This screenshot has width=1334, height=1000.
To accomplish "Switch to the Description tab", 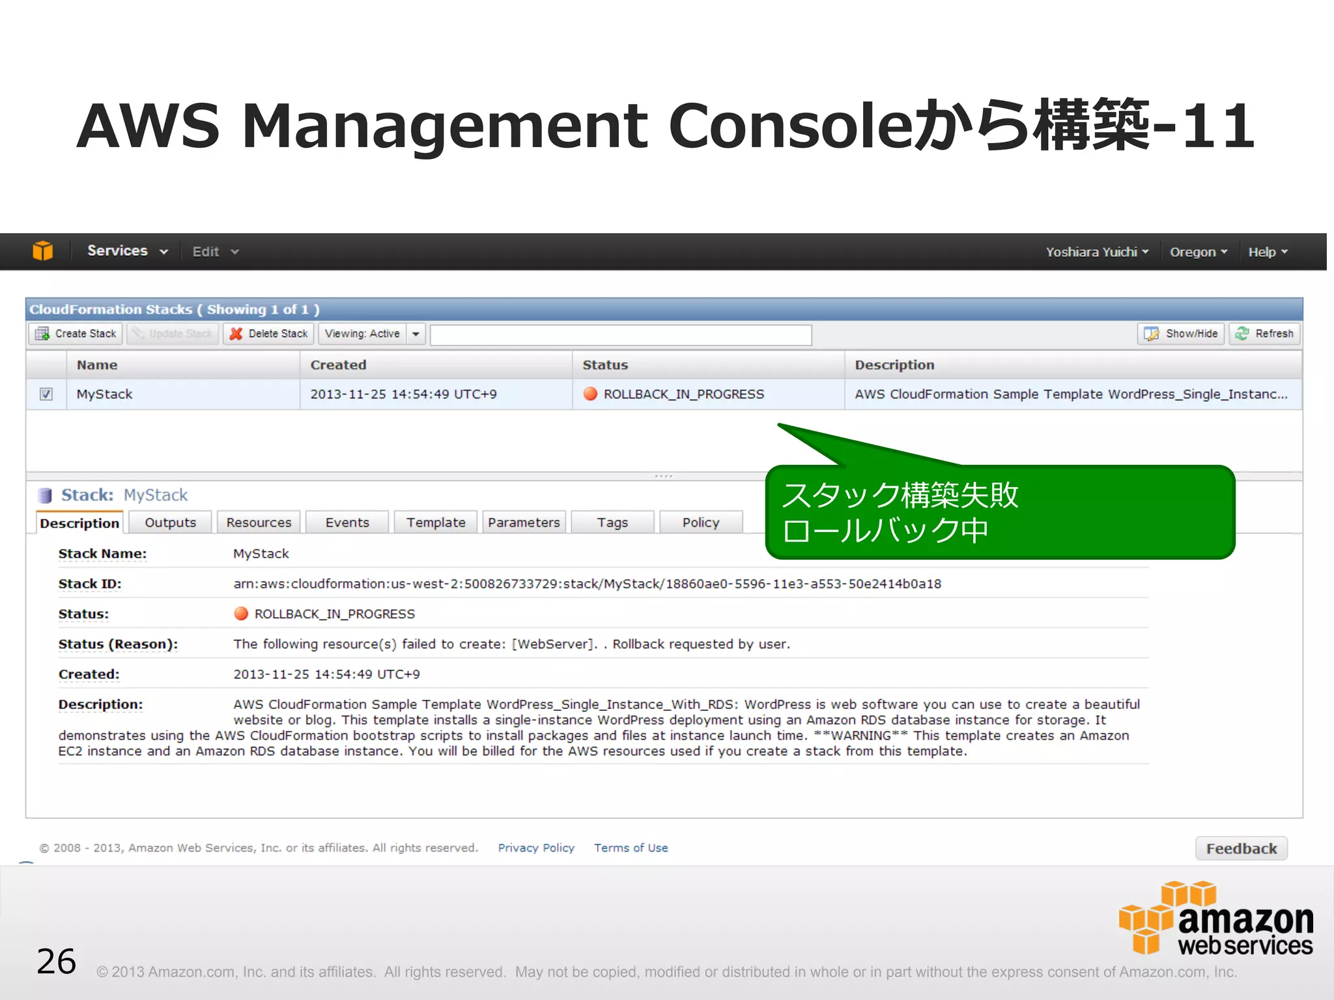I will (x=79, y=523).
